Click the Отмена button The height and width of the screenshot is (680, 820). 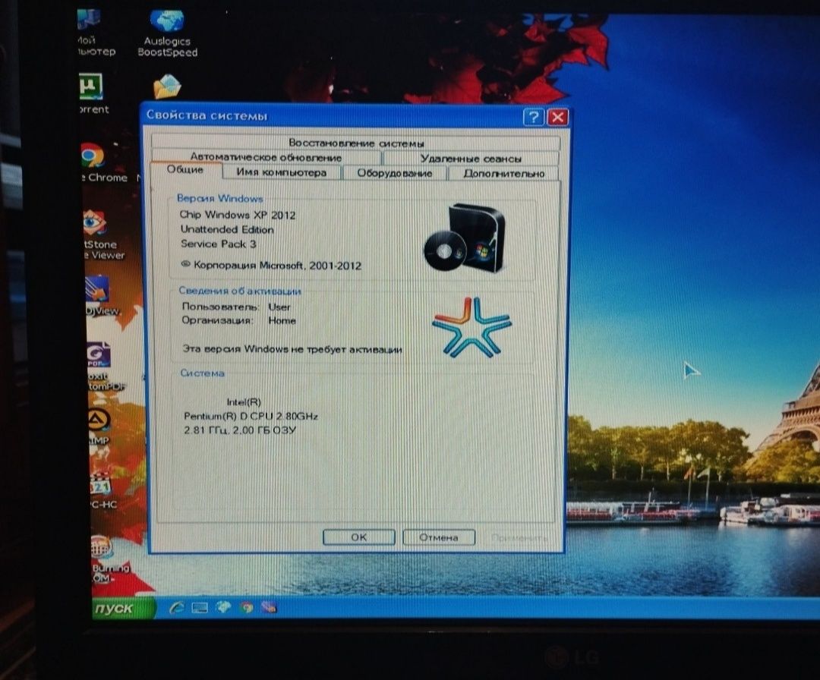point(439,537)
